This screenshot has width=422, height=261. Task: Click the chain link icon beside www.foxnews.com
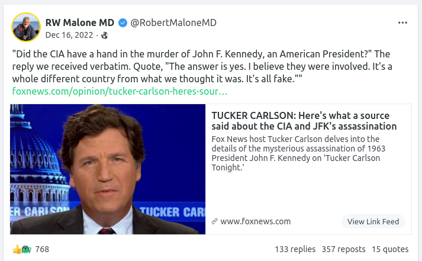point(214,221)
